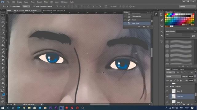The height and width of the screenshot is (110, 197).
Task: Select the Hand tool
Action: (3, 83)
